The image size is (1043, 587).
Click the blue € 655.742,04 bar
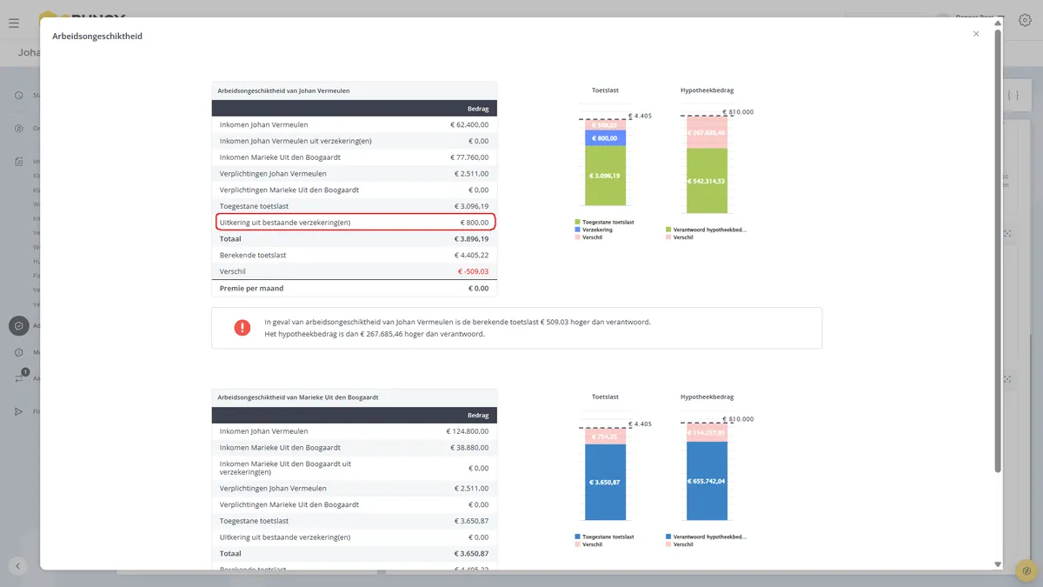[707, 481]
